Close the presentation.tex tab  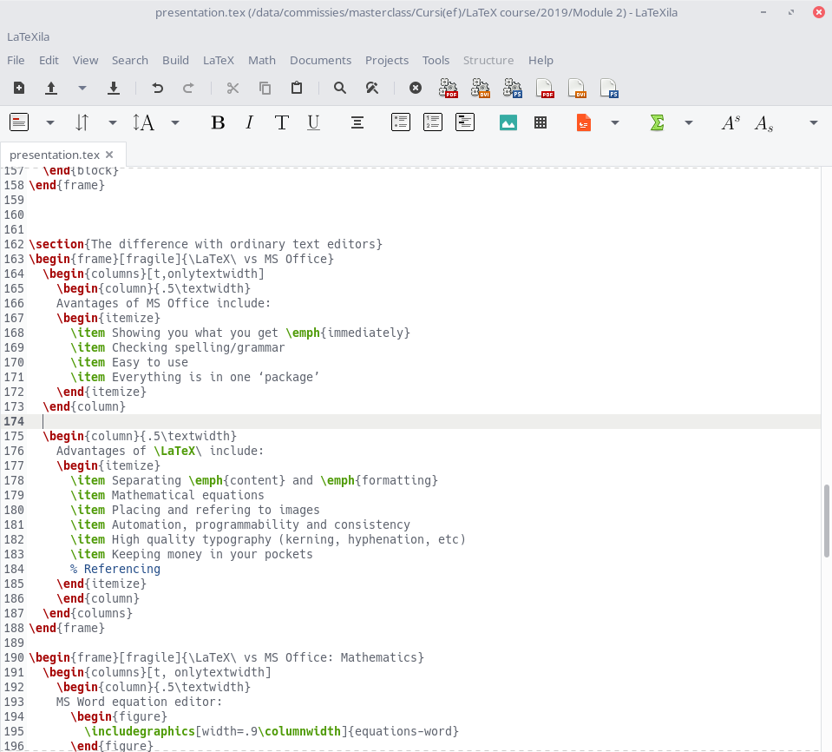[109, 155]
